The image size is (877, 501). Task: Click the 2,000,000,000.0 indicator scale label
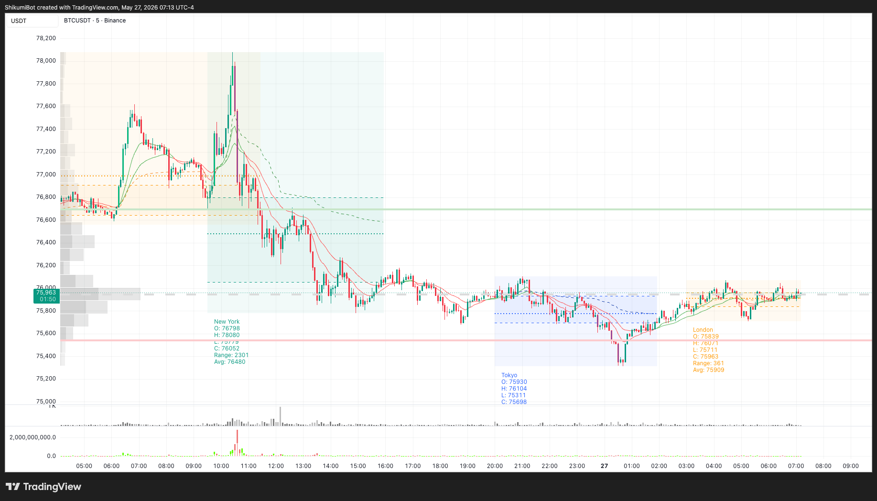point(32,437)
